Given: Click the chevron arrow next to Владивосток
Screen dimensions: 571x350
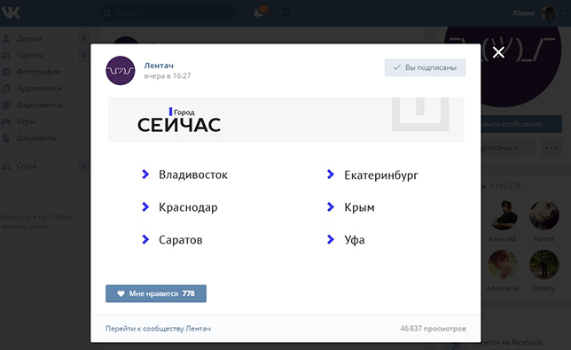Looking at the screenshot, I should 145,175.
